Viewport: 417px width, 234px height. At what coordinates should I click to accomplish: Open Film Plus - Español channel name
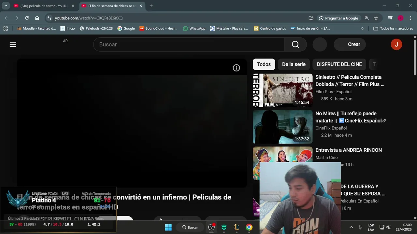click(333, 92)
